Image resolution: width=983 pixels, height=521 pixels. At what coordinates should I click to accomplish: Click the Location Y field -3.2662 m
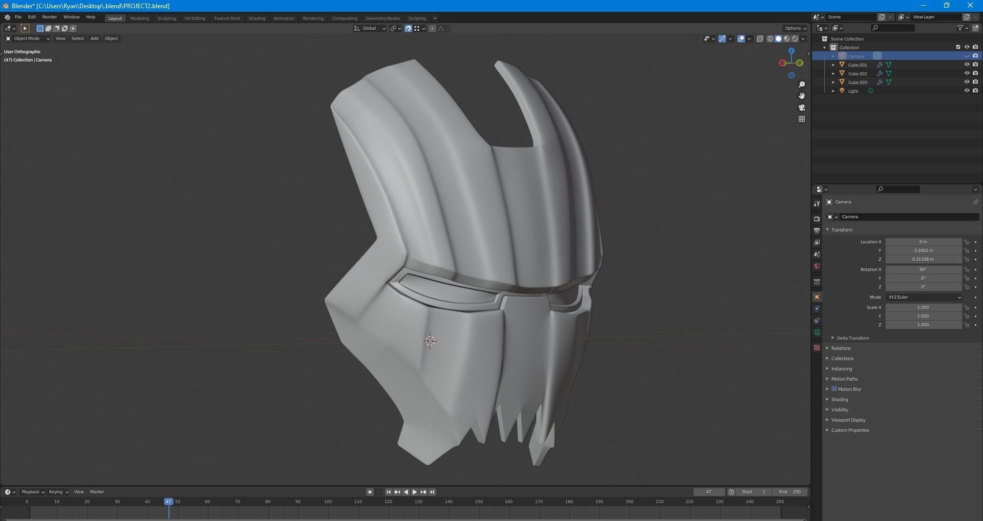(924, 251)
